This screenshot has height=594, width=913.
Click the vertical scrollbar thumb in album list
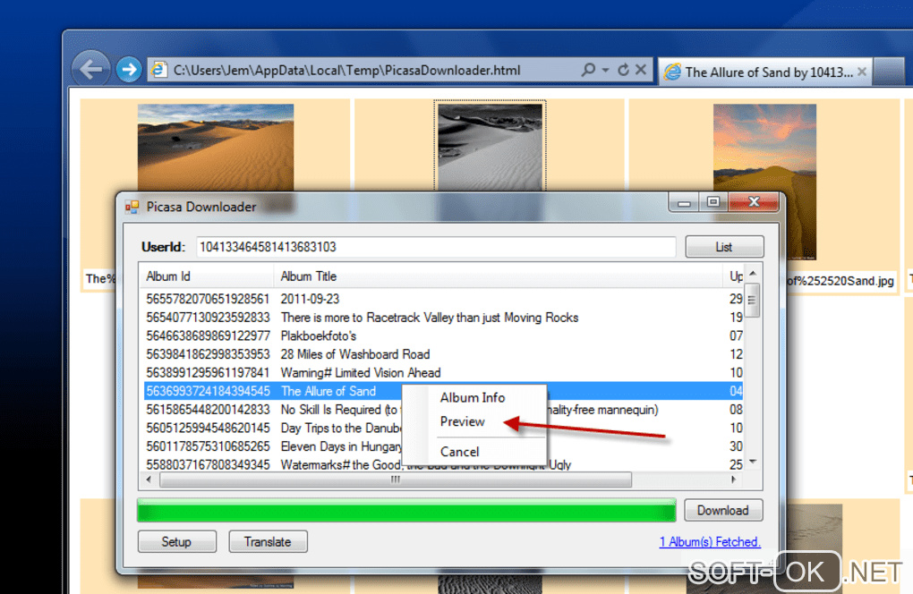coord(752,301)
